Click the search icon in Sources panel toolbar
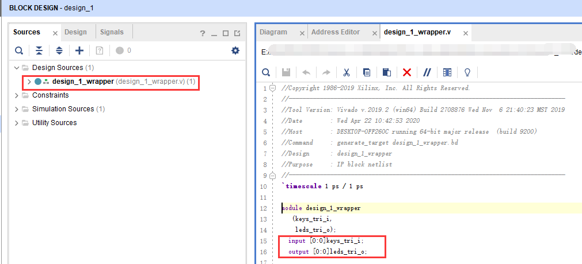 pyautogui.click(x=20, y=51)
